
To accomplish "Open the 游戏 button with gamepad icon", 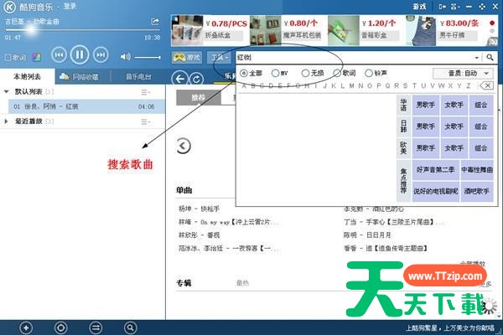I will [187, 58].
